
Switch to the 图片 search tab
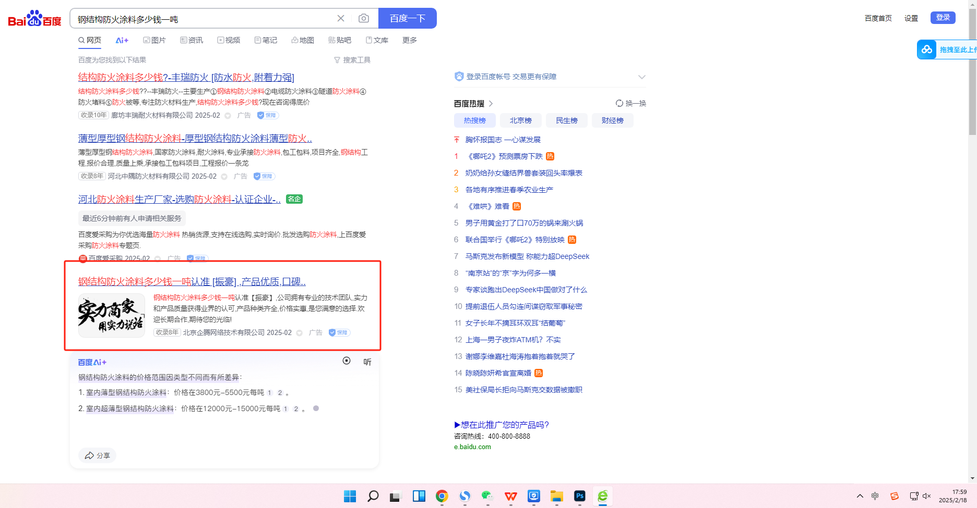coord(154,40)
